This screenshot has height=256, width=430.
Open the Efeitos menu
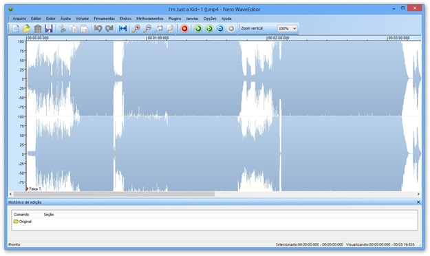pos(126,19)
